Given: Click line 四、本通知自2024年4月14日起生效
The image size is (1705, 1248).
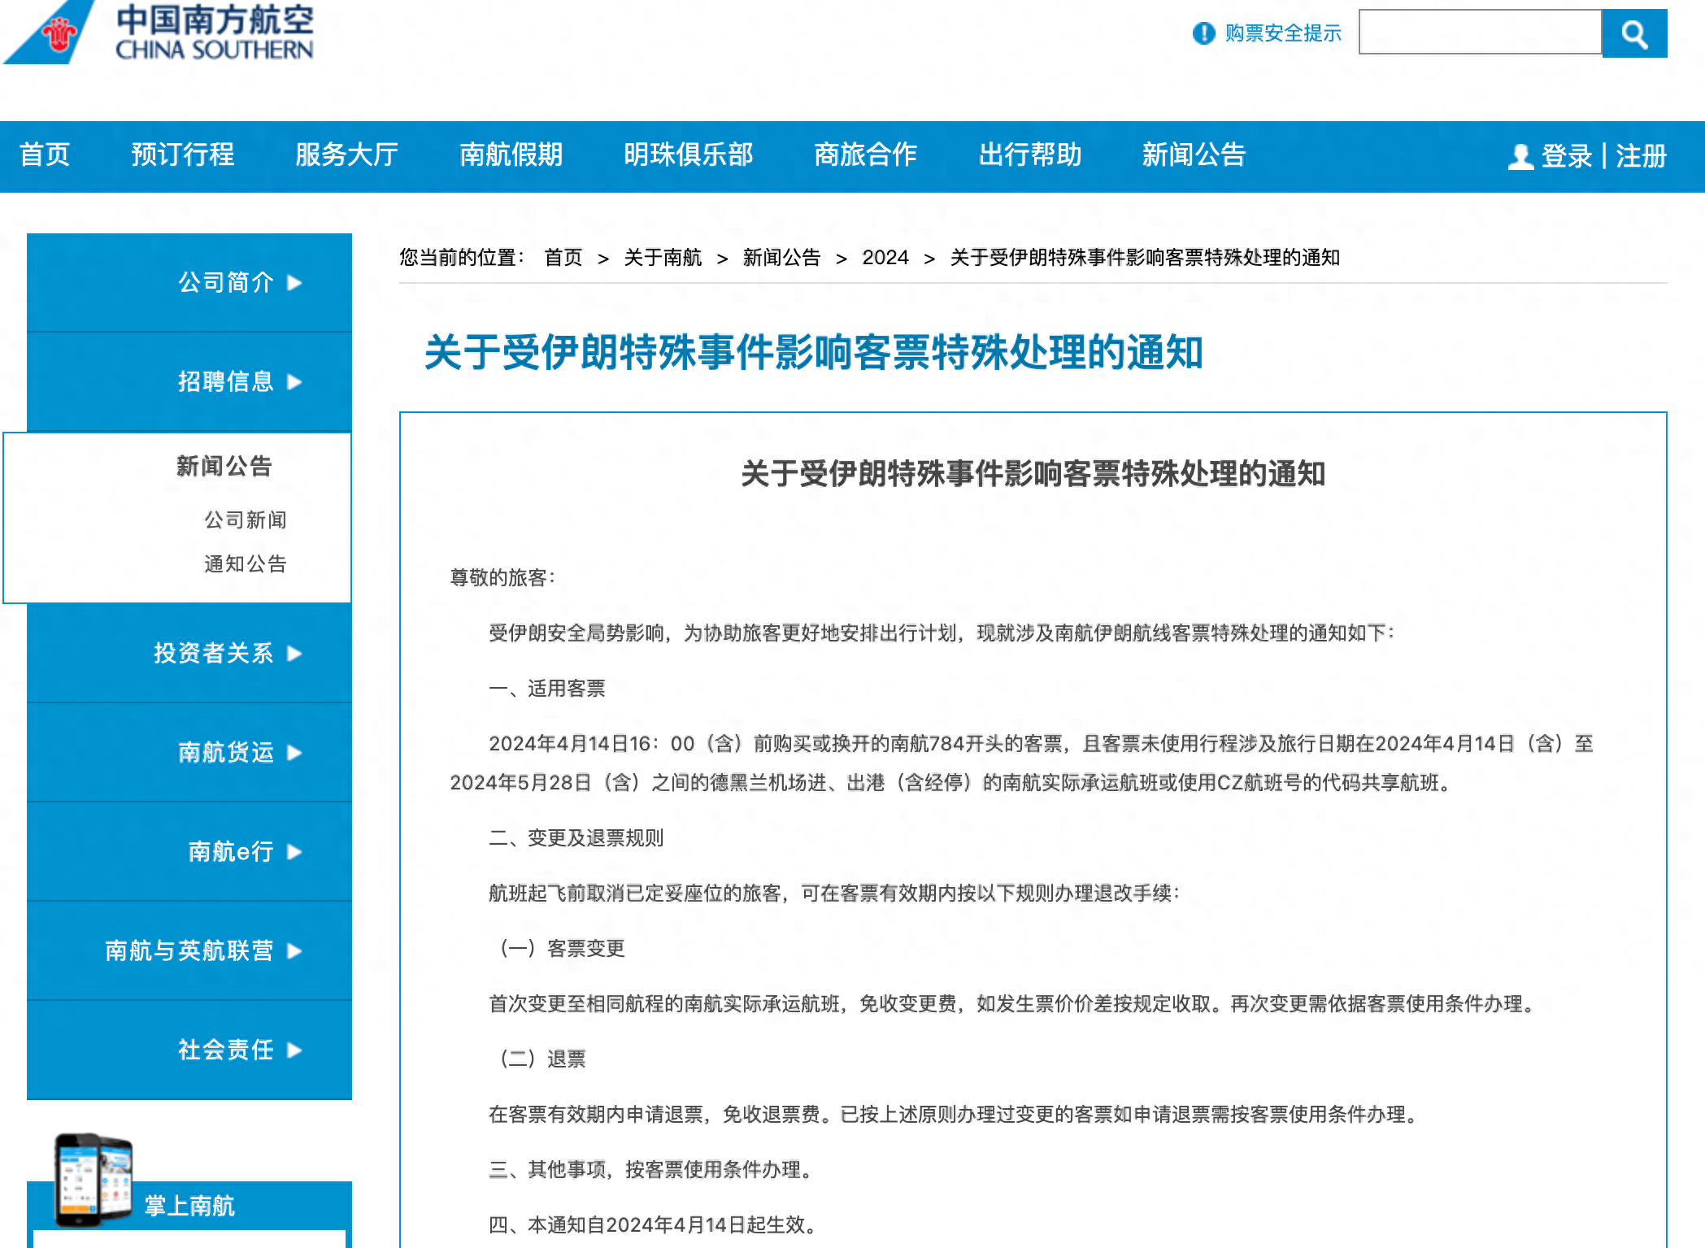Looking at the screenshot, I should pos(655,1225).
